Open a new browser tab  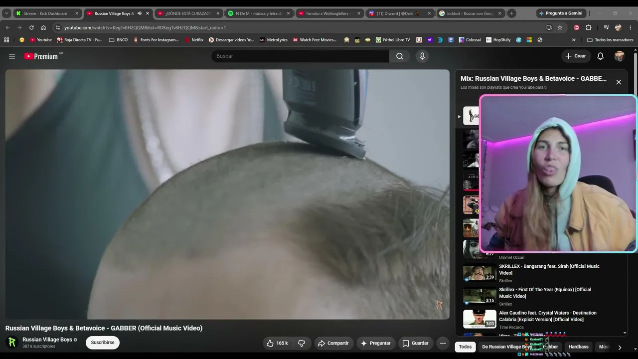click(x=511, y=13)
